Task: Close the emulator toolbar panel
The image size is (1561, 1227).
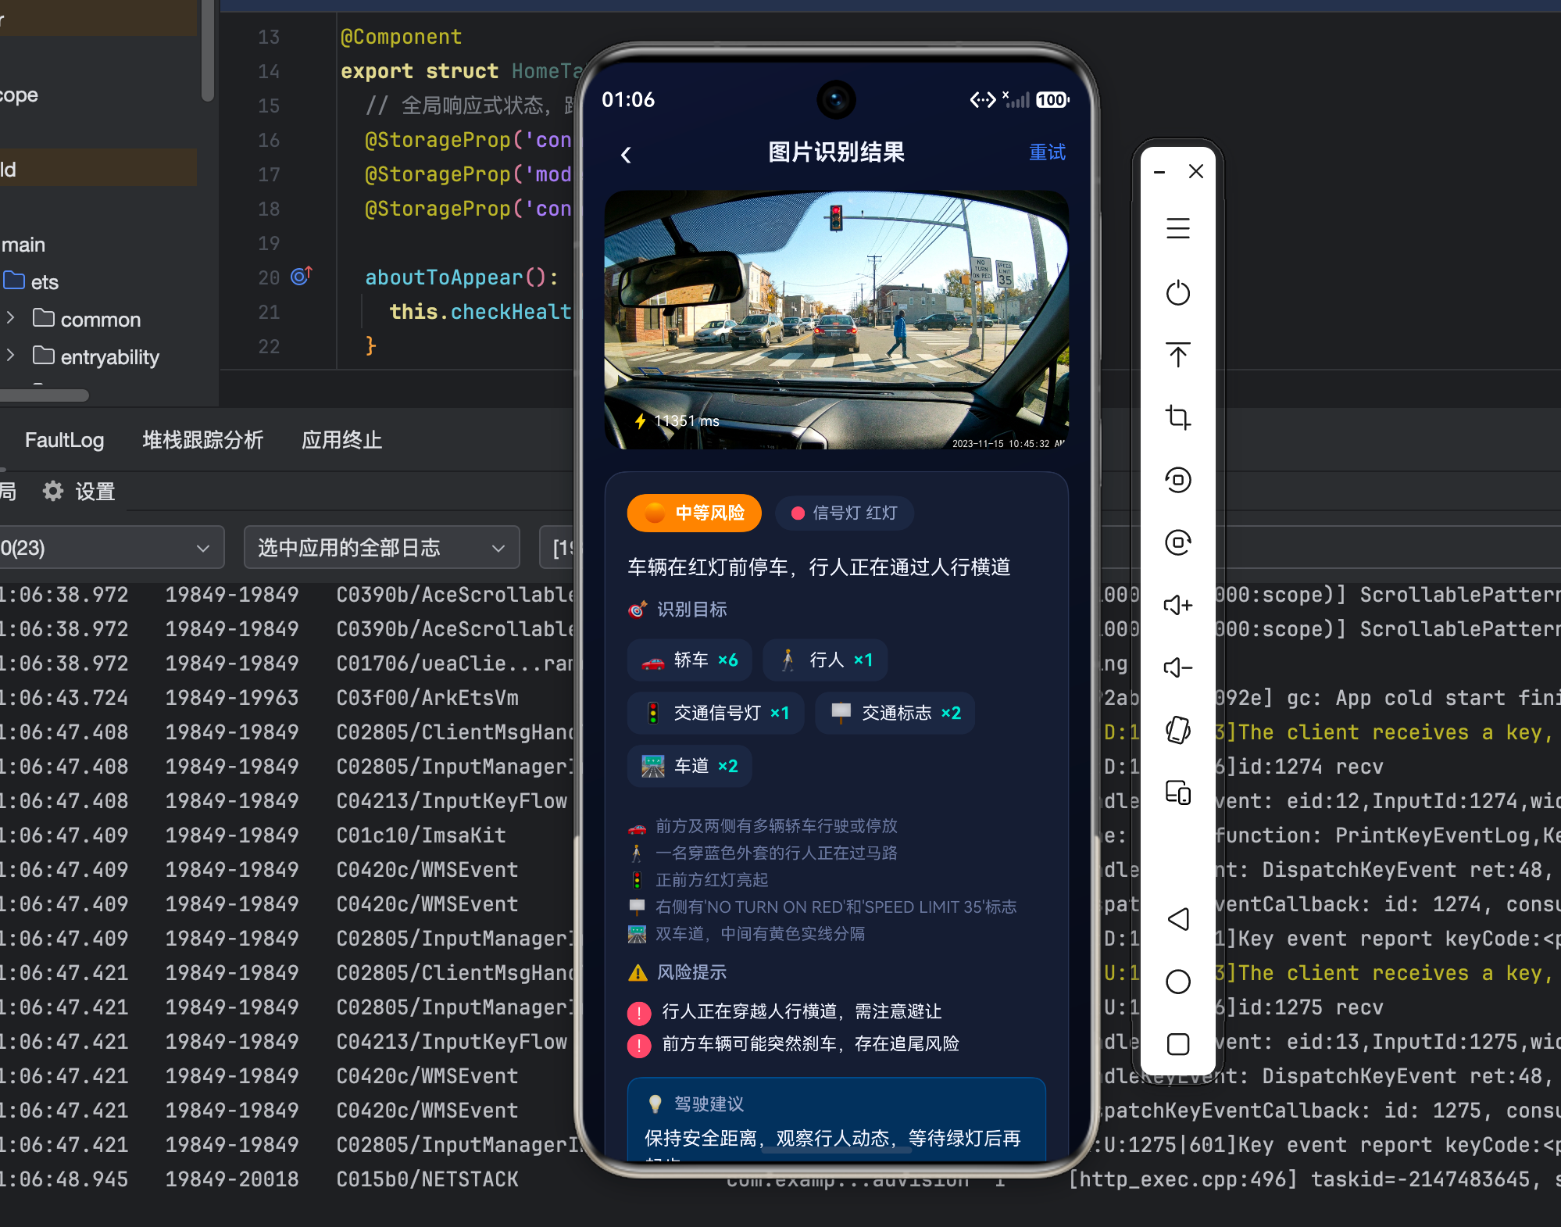Action: pos(1196,171)
